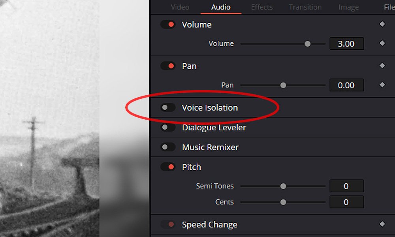
Task: Disable the Pitch toggle
Action: pyautogui.click(x=168, y=167)
